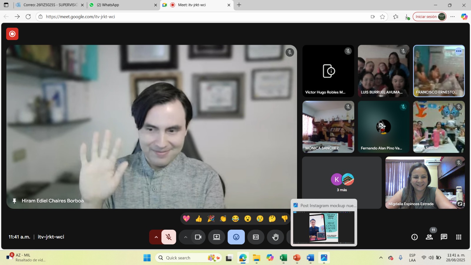Toggle closed captions
Image resolution: width=471 pixels, height=265 pixels.
pos(256,237)
